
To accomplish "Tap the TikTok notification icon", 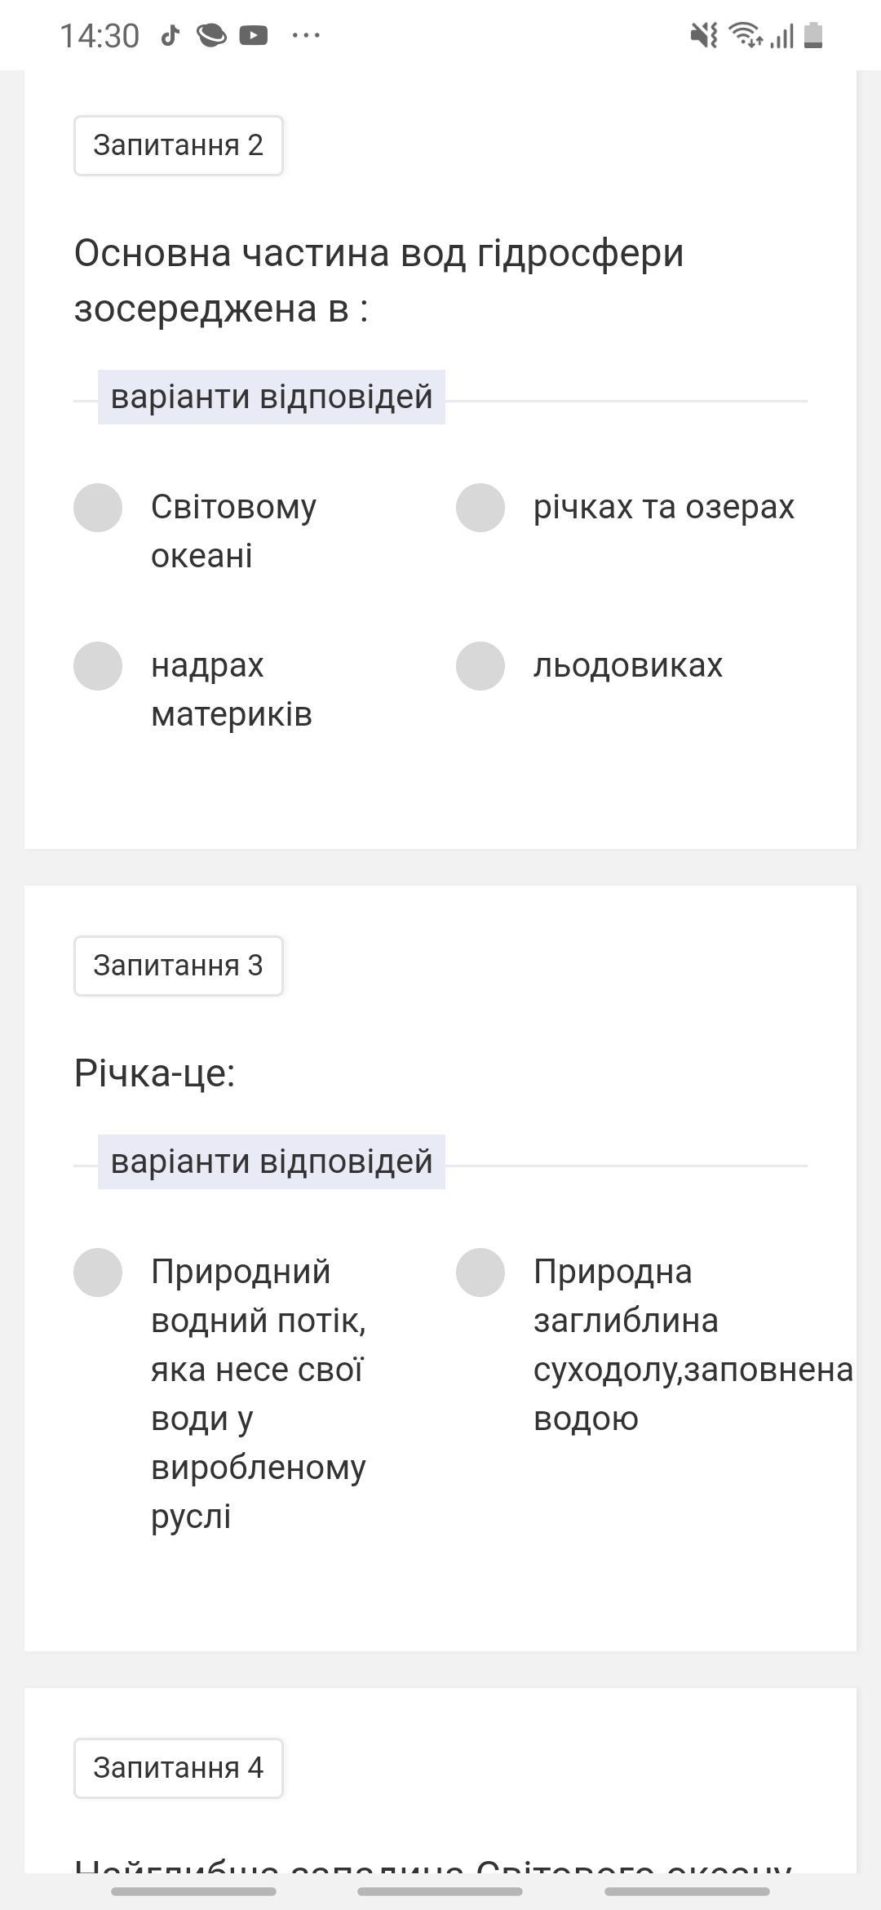I will pyautogui.click(x=170, y=35).
